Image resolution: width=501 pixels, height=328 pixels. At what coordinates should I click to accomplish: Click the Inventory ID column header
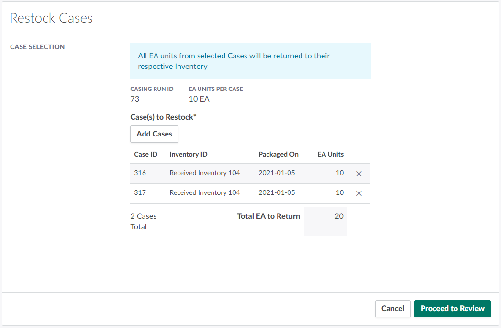[x=188, y=154]
